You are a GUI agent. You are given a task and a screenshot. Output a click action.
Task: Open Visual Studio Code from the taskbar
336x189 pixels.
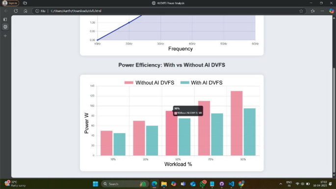(232, 184)
